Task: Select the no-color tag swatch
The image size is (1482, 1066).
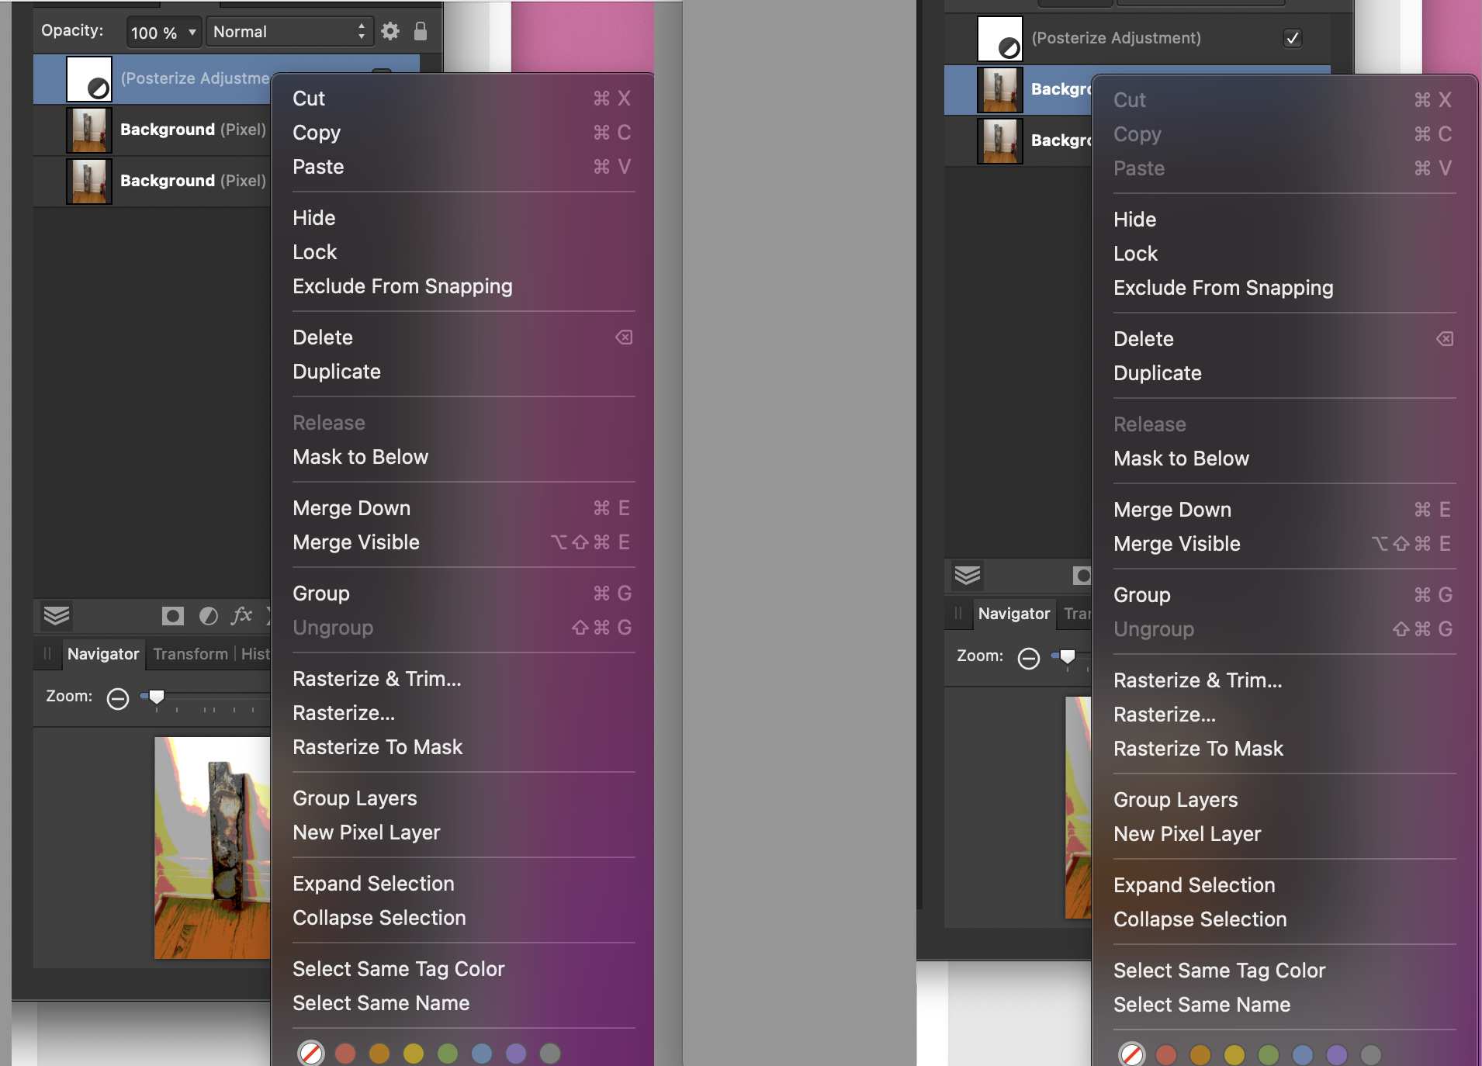Action: pyautogui.click(x=310, y=1054)
